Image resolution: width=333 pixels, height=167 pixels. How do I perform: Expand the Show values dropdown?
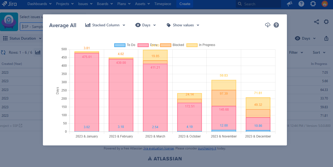[183, 25]
